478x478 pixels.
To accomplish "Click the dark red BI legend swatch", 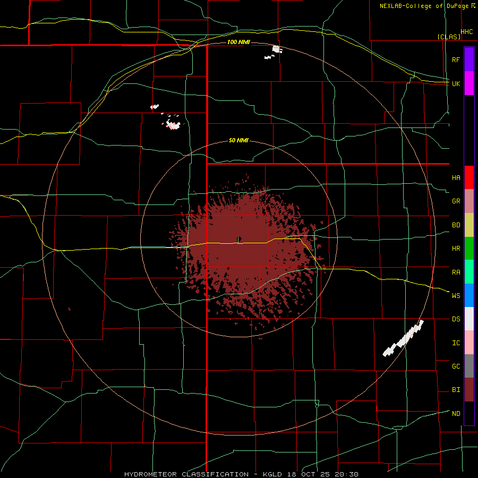I will pyautogui.click(x=469, y=390).
